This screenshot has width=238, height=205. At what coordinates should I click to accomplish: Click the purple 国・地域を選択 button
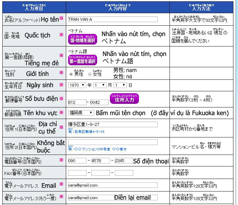coord(83,39)
